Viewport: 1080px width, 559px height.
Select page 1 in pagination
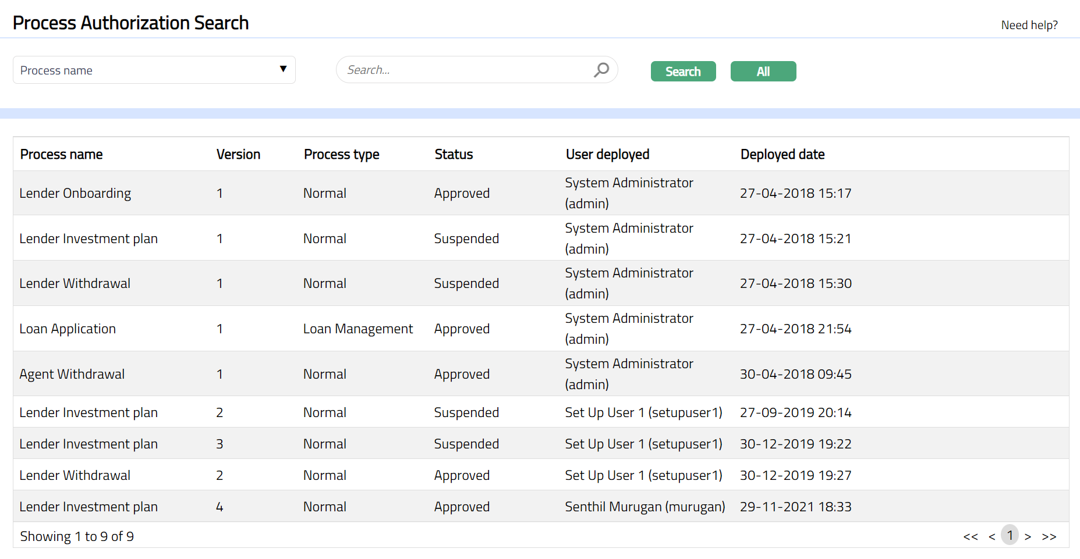pos(1010,535)
